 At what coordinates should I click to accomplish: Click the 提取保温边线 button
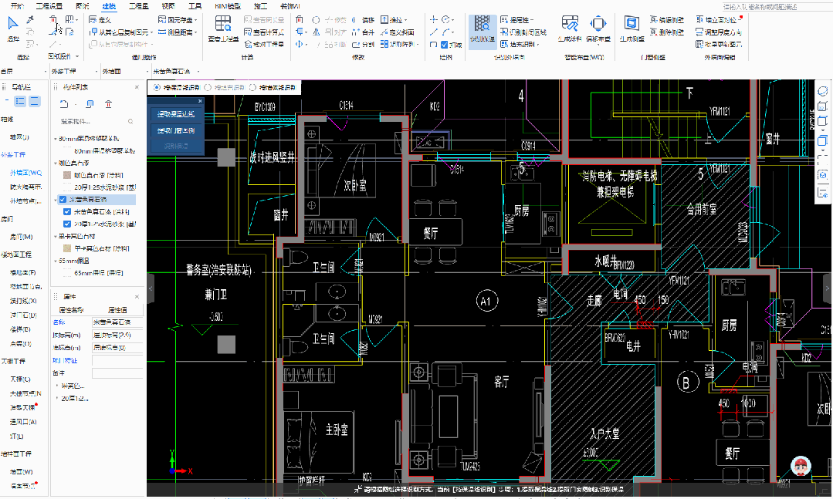176,114
